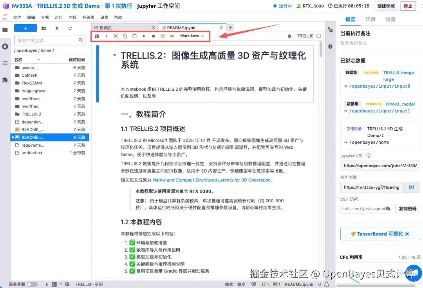
Task: Copy selected cell in the notebook toolbar
Action: [125, 36]
